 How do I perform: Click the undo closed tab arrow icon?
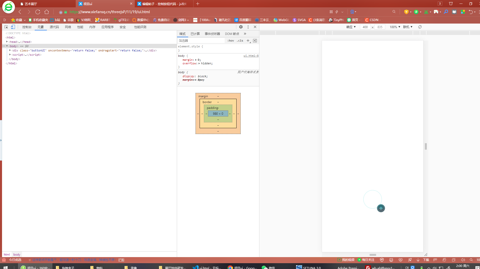tap(471, 12)
